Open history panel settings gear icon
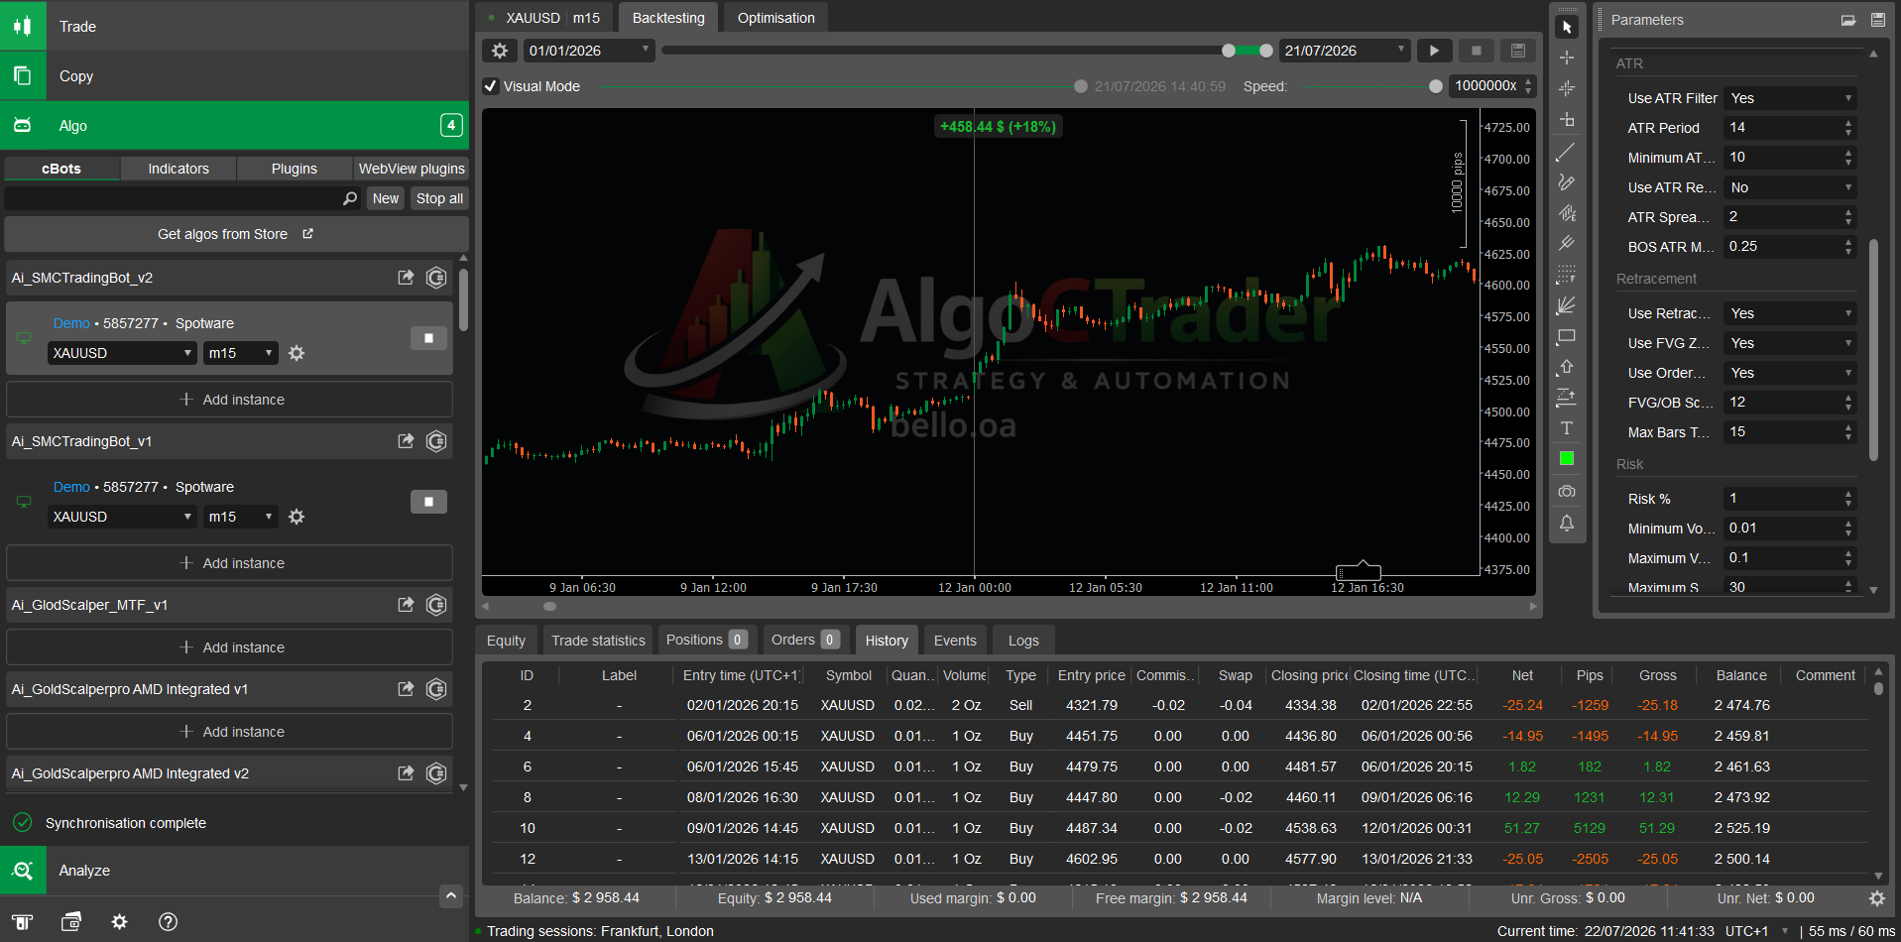The height and width of the screenshot is (942, 1901). pos(1877,898)
